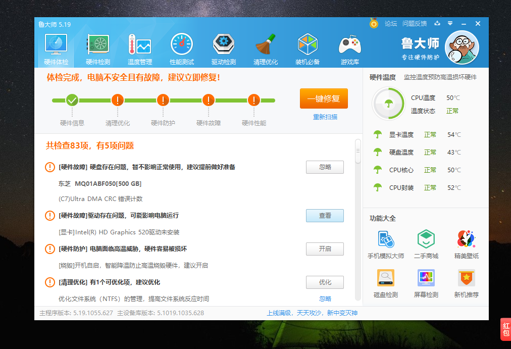The image size is (511, 349).
Task: Click the skin icon in title bar
Action: coord(437,23)
